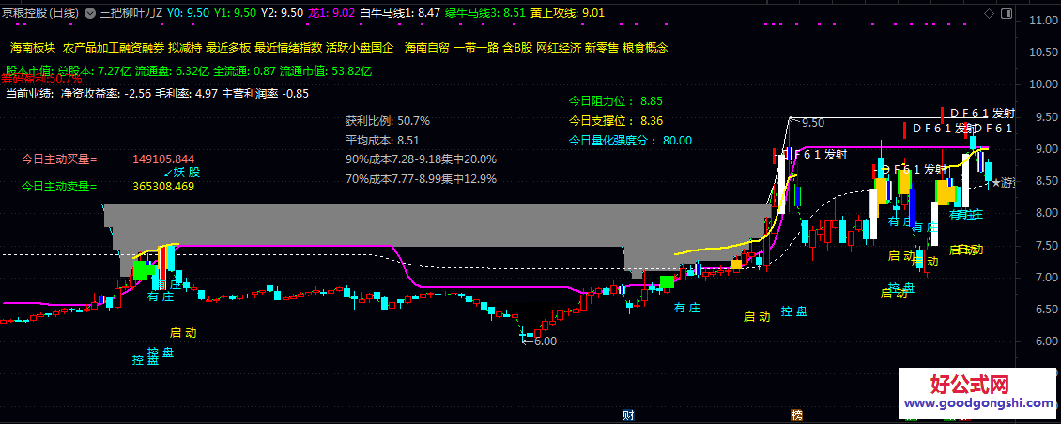
Task: Click the 平均成本: 8.51 text
Action: [x=382, y=141]
